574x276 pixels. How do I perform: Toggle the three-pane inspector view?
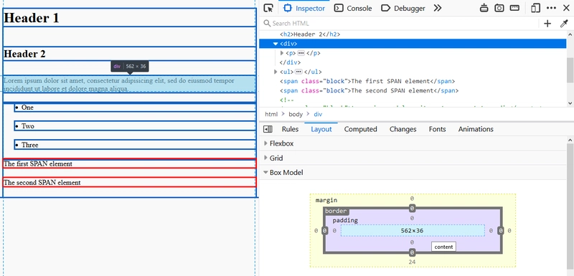coord(268,129)
